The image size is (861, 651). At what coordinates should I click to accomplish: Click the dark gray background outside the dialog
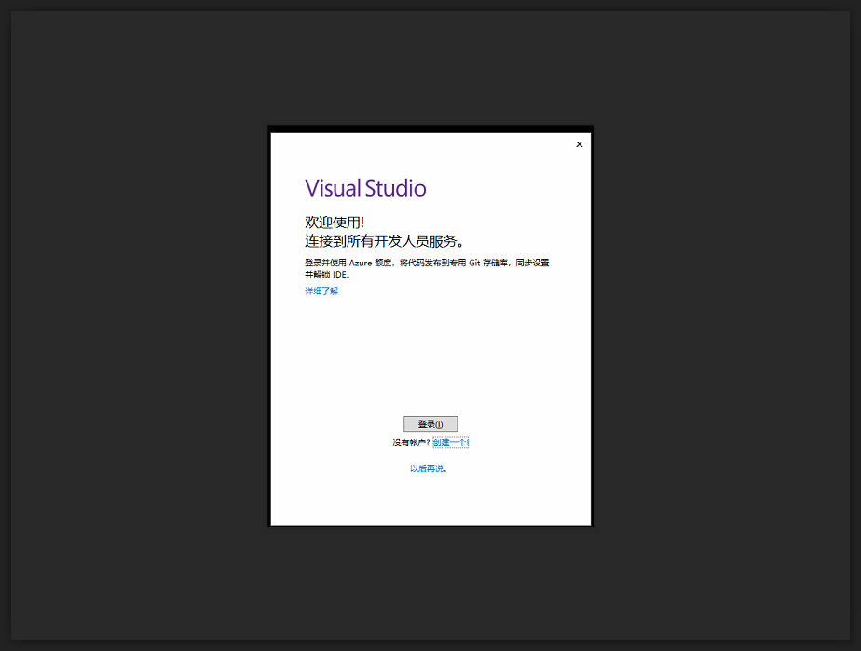140,326
